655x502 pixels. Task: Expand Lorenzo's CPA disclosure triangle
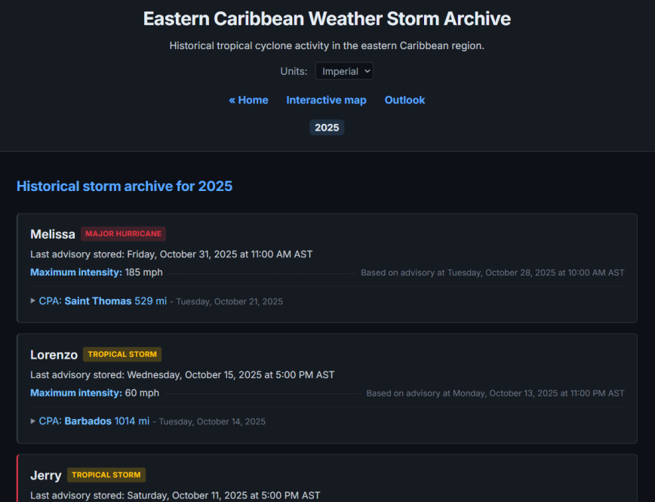[32, 421]
